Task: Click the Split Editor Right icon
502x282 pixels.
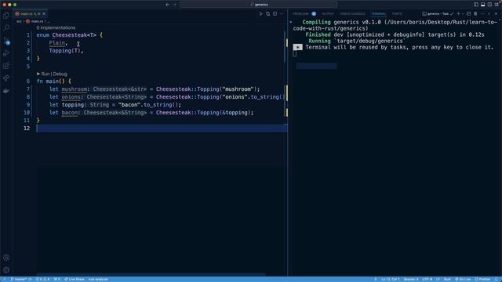Action: pos(275,14)
